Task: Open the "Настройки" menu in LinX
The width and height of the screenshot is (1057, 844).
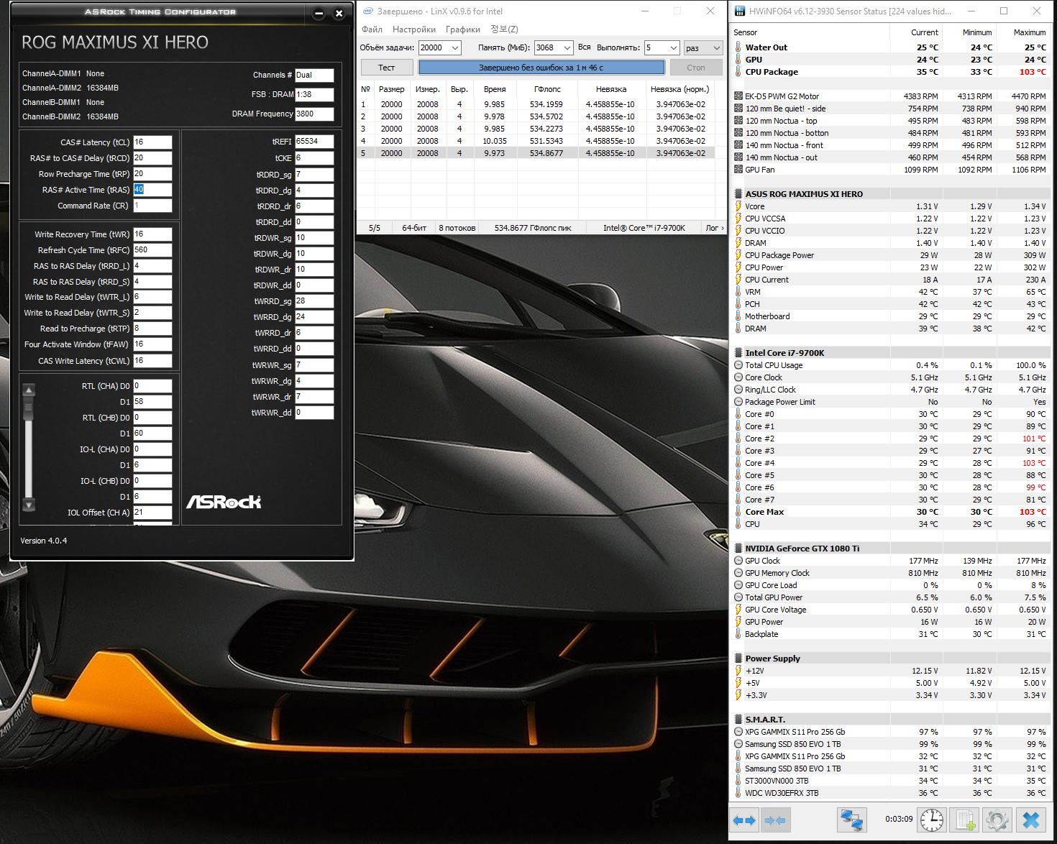Action: point(413,29)
